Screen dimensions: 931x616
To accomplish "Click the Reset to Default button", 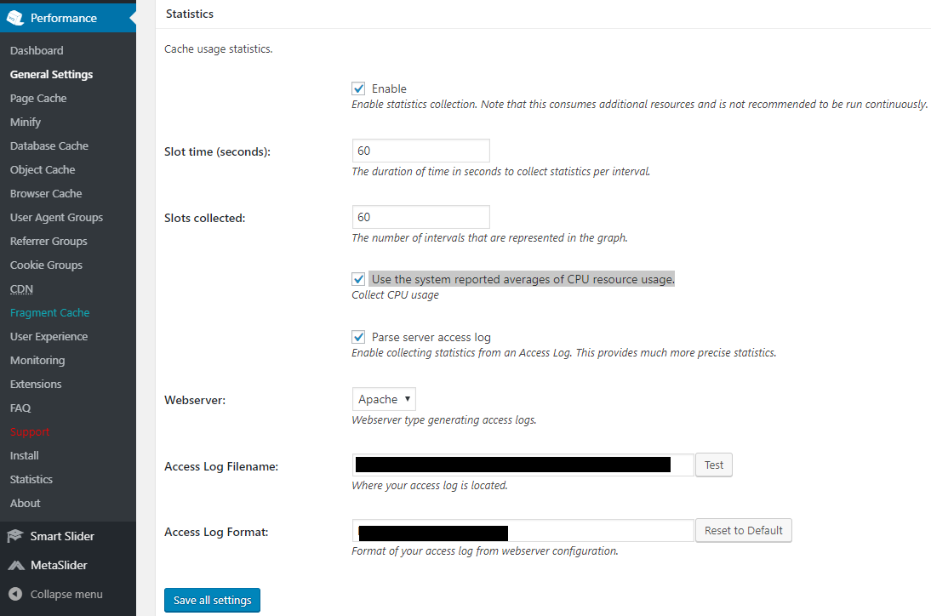I will 744,530.
